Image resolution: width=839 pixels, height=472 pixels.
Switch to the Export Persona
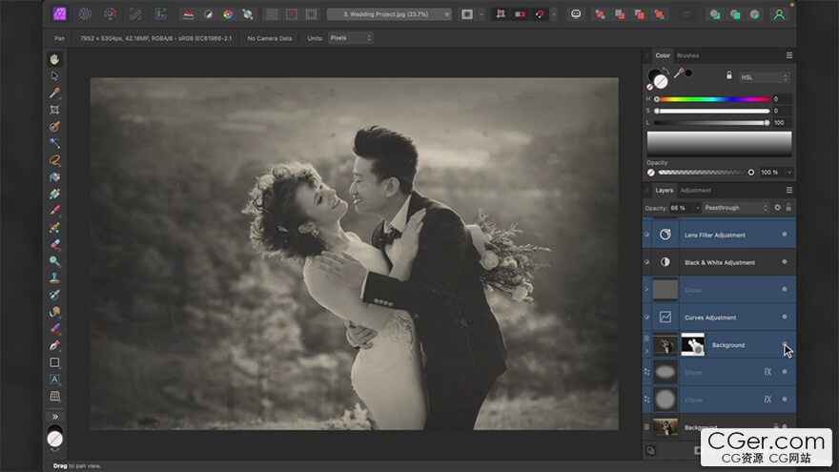160,14
